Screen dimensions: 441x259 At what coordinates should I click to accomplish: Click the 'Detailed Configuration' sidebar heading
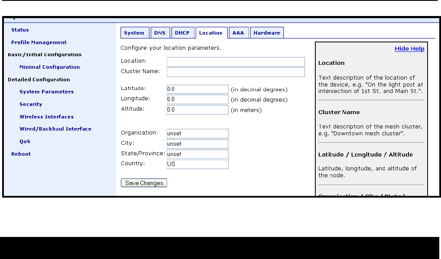coord(39,80)
